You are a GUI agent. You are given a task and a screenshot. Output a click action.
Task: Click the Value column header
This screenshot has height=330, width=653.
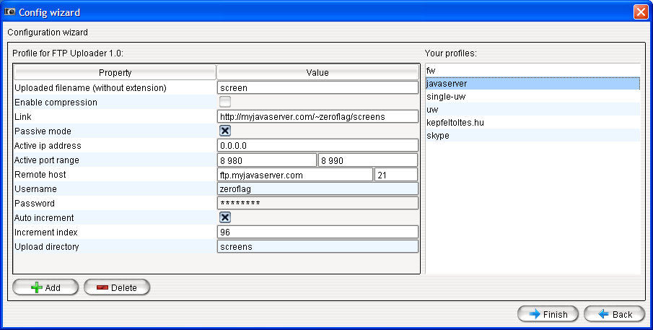pyautogui.click(x=317, y=72)
